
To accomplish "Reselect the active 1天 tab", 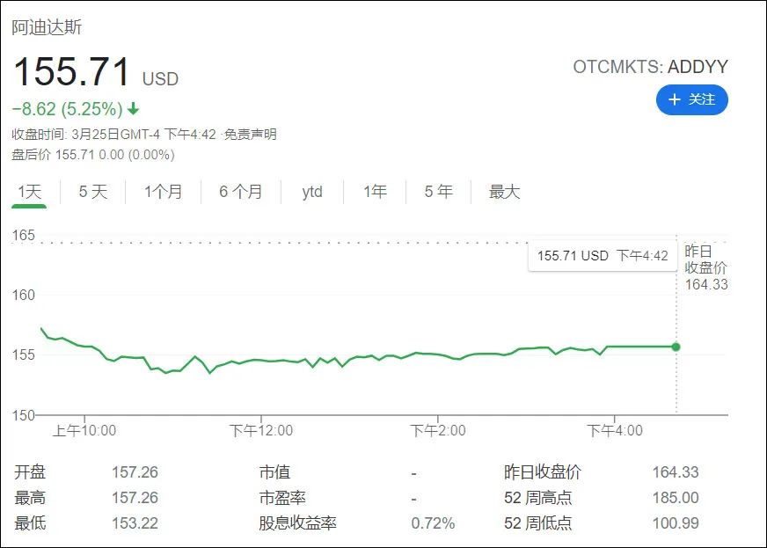I will [x=28, y=191].
